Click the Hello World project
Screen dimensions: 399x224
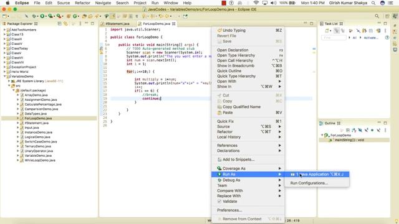pos(19,72)
